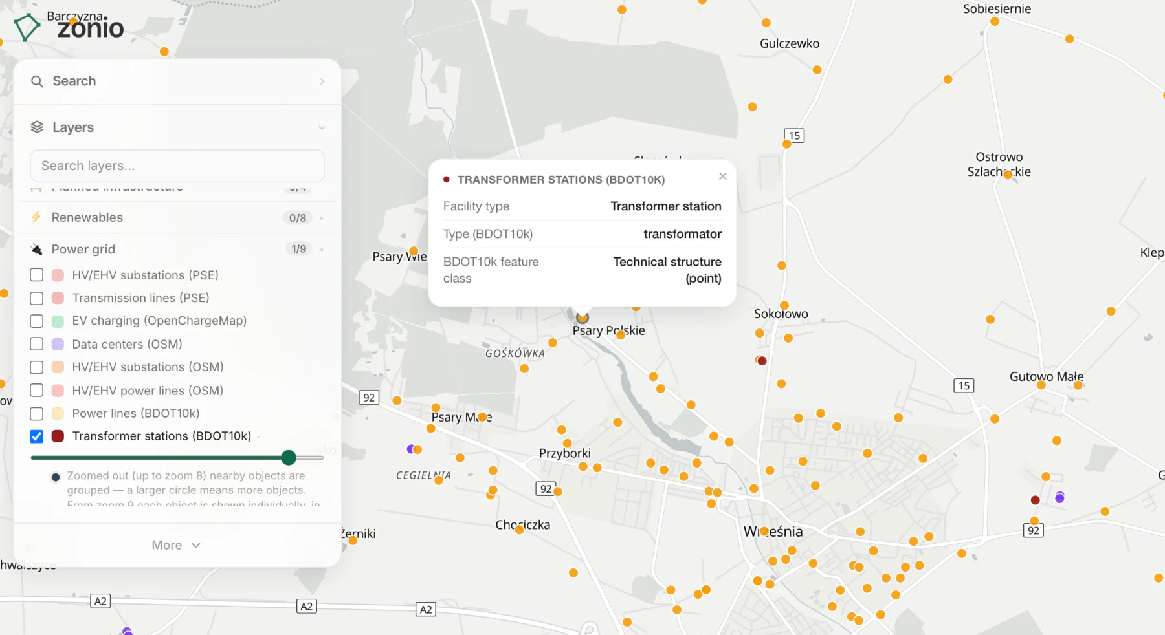Check Data centers (OSM) layer
The image size is (1165, 635).
point(37,344)
